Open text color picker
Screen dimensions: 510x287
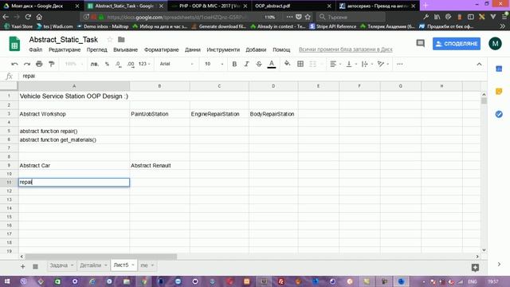(x=272, y=64)
